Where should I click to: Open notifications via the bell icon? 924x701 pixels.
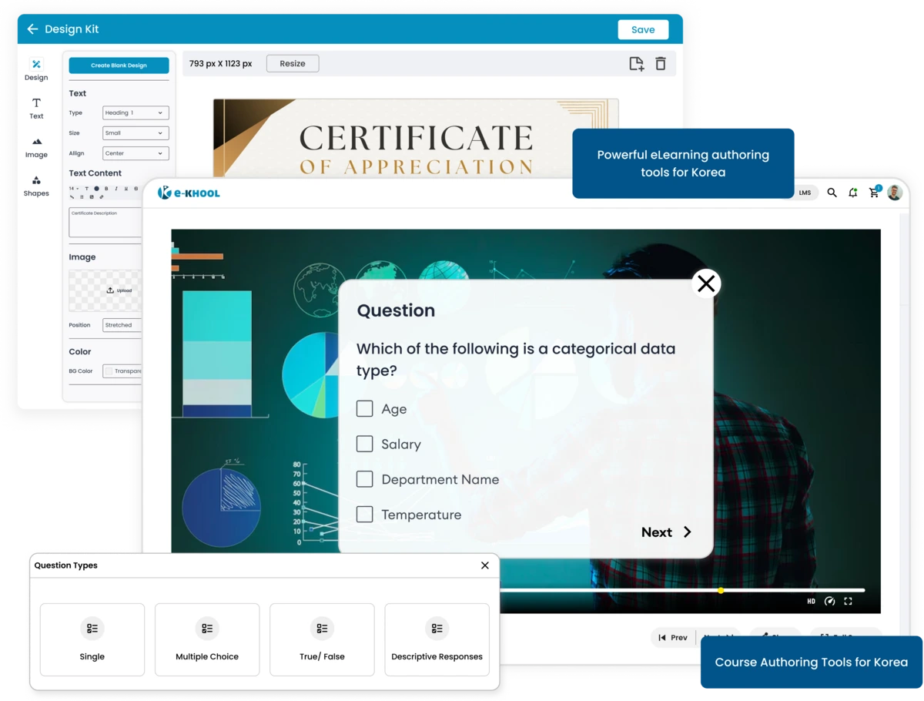[852, 193]
